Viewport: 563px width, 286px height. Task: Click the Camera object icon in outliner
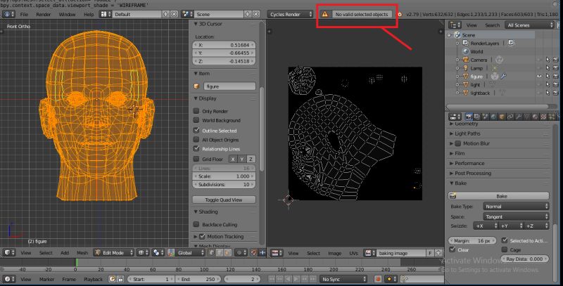(x=466, y=60)
